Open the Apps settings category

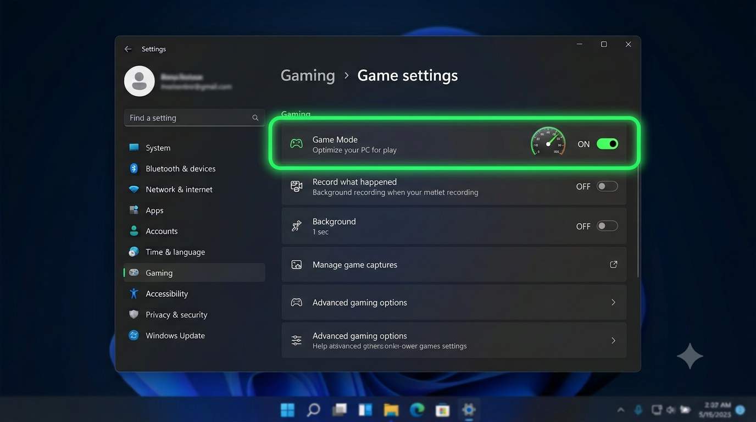coord(194,210)
